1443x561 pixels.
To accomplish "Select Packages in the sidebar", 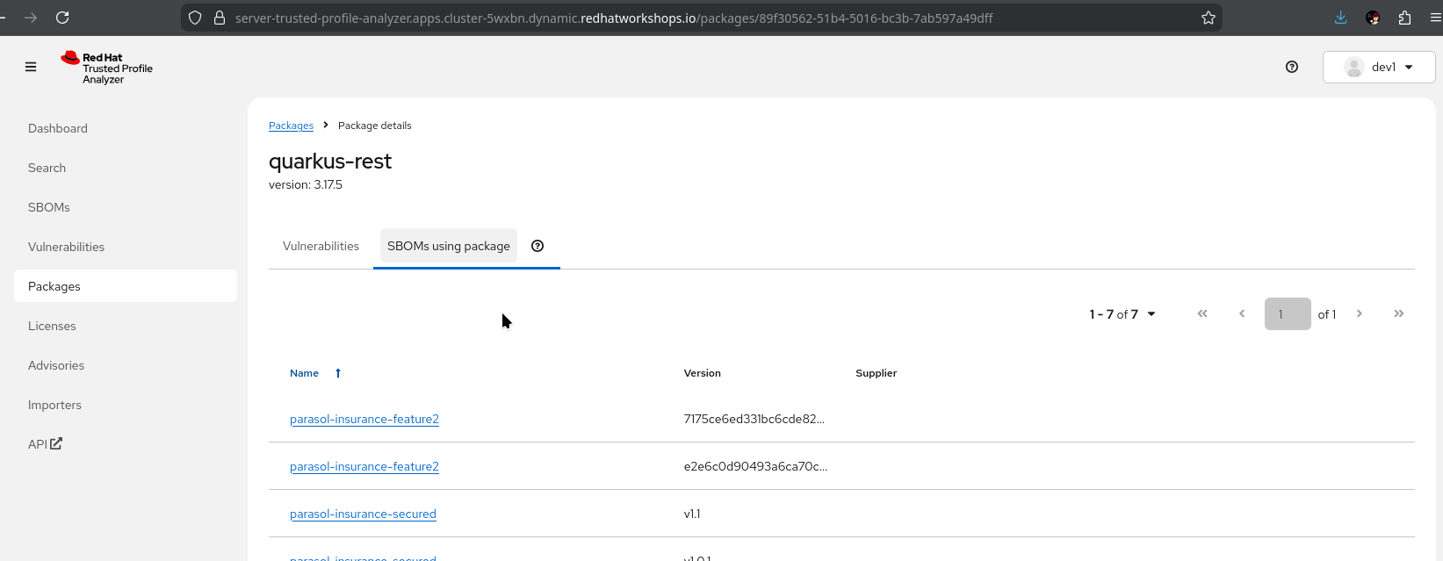I will pyautogui.click(x=126, y=286).
